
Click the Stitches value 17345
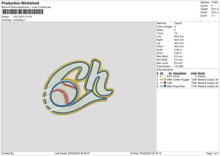click(214, 3)
